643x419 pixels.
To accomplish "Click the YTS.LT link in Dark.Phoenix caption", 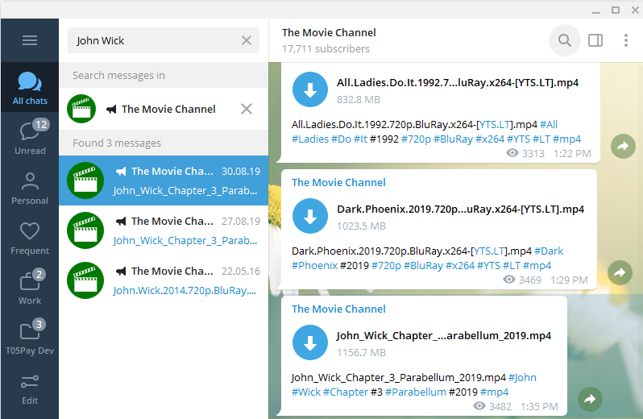I will [x=489, y=251].
